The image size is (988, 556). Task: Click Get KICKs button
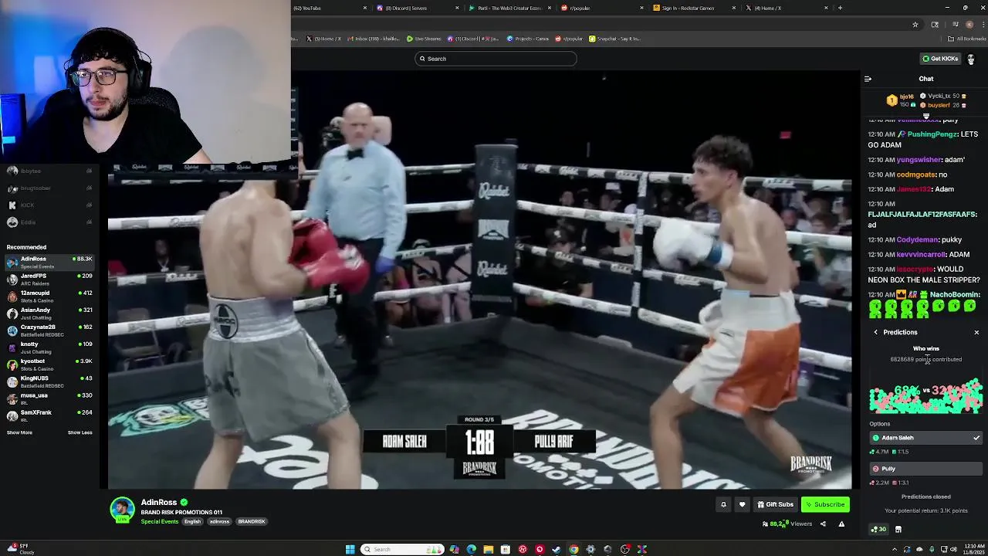(x=940, y=59)
